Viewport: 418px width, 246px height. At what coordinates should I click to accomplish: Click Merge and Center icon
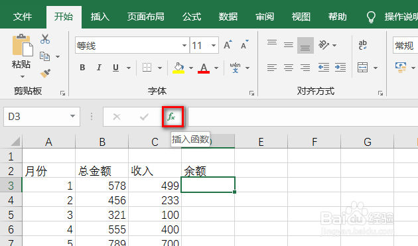(x=362, y=68)
